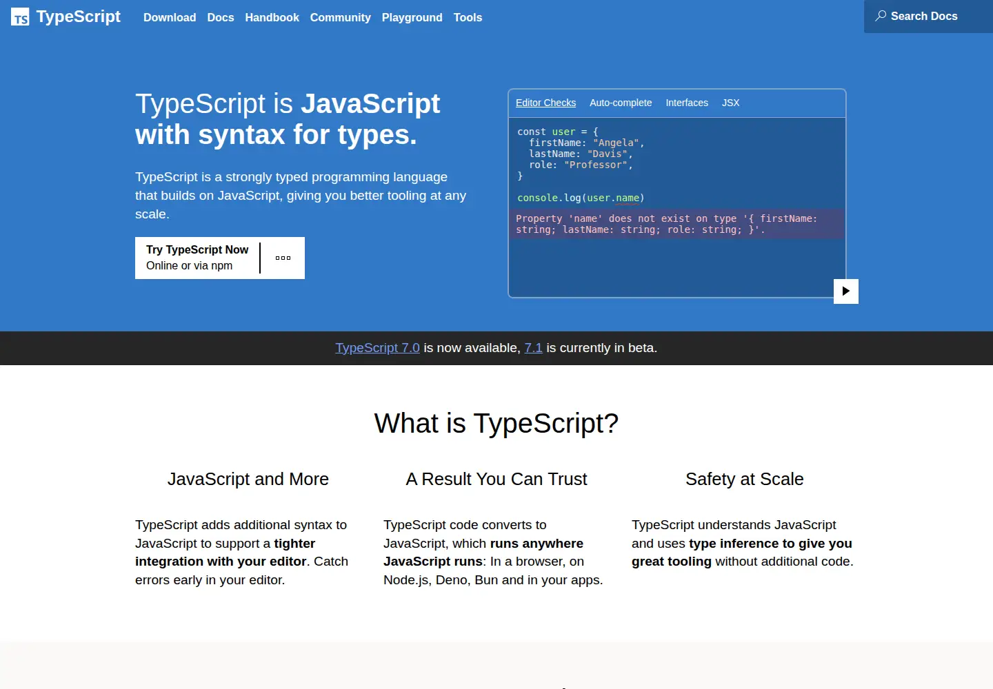Launch the Playground from the header
The height and width of the screenshot is (689, 993).
pyautogui.click(x=412, y=17)
